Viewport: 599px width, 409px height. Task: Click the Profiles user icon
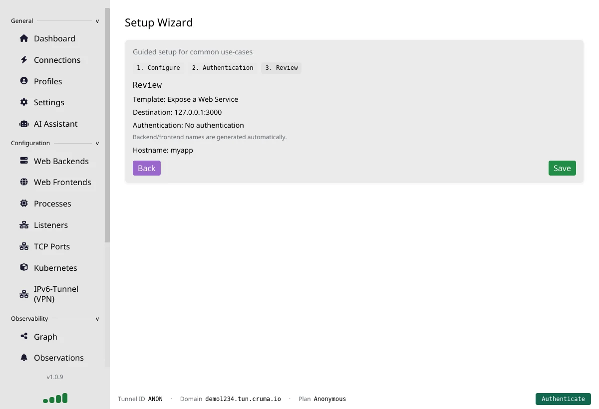[x=24, y=81]
